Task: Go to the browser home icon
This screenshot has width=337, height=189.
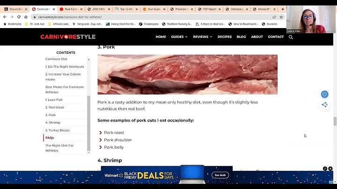Action: pyautogui.click(x=26, y=17)
